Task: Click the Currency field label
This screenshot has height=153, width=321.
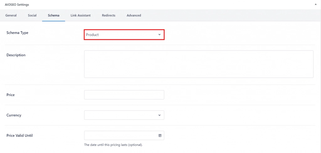Action: [14, 115]
